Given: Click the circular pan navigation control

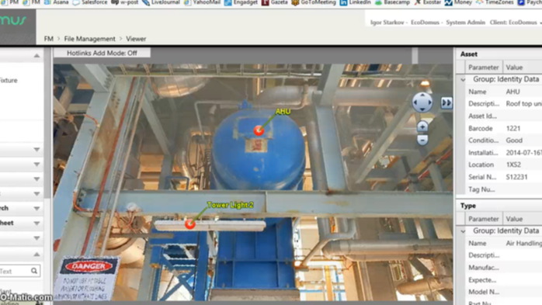Looking at the screenshot, I should tap(422, 102).
